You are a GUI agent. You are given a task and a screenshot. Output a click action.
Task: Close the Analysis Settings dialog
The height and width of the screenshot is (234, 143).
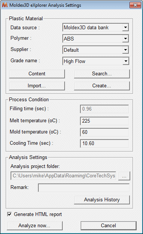tap(135, 5)
